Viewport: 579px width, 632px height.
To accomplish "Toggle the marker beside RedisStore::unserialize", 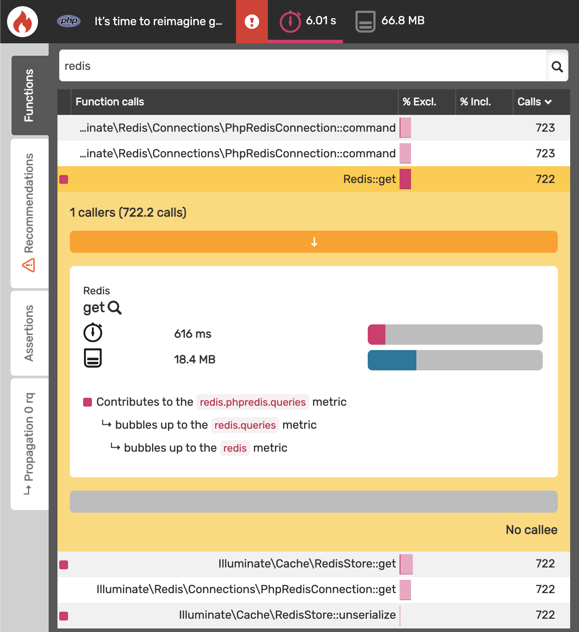I will 64,615.
